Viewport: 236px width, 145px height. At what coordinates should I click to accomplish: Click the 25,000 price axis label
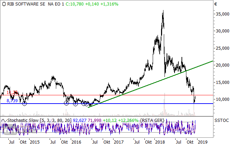222,48
